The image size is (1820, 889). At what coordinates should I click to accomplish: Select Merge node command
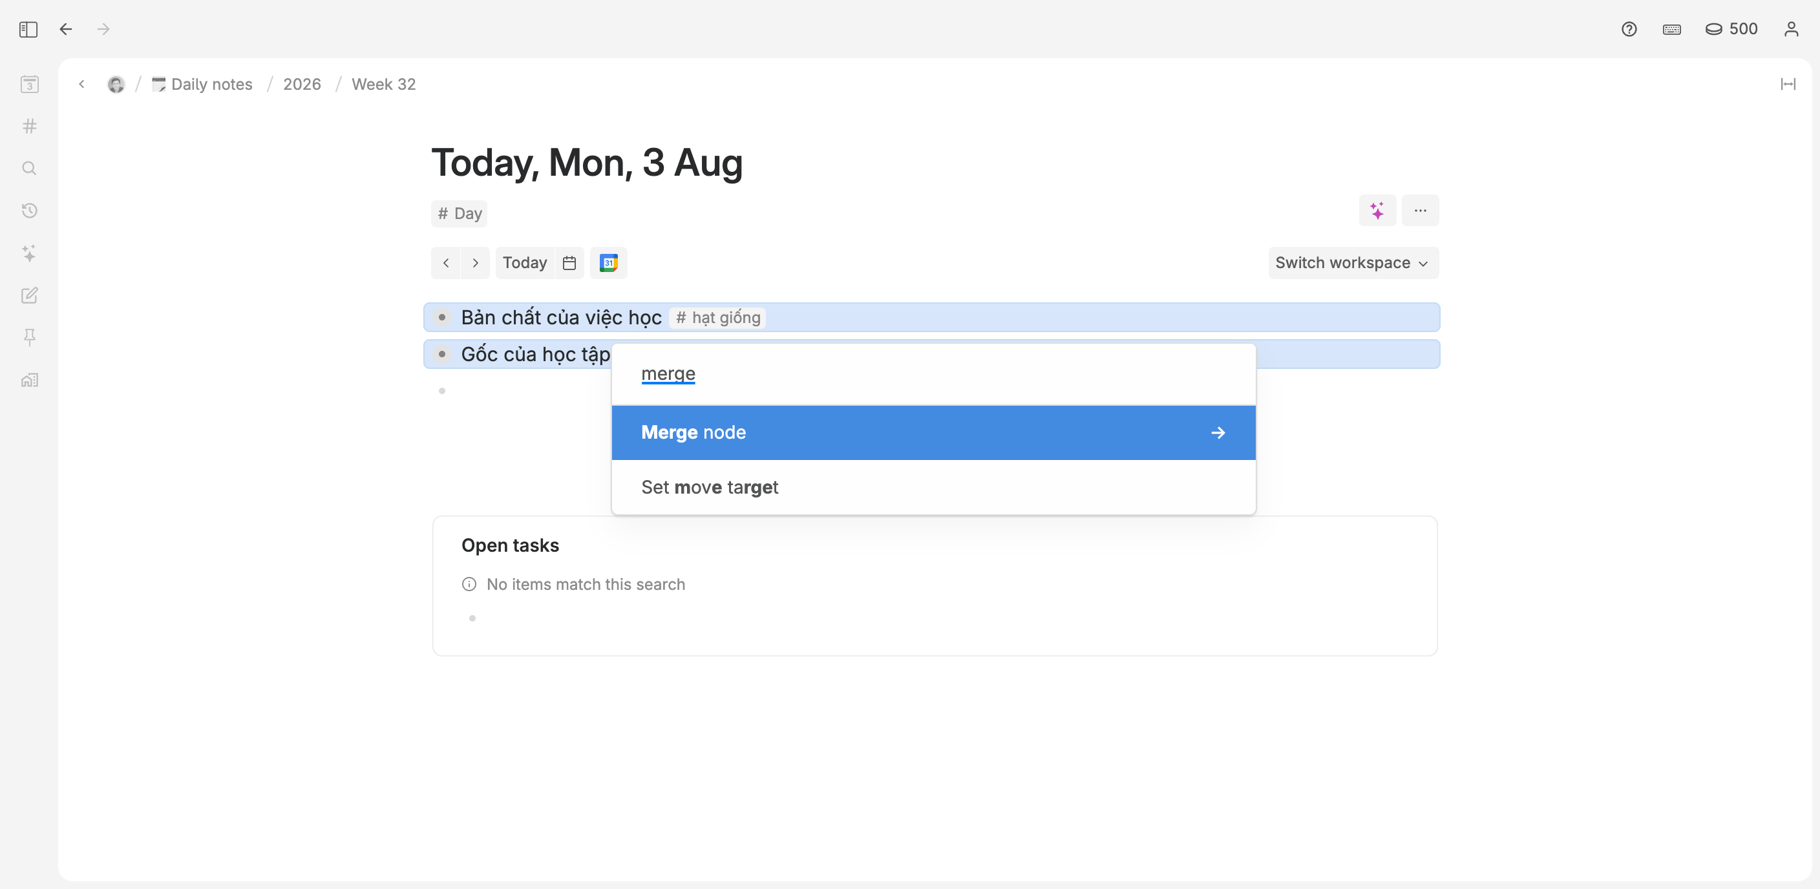[933, 432]
